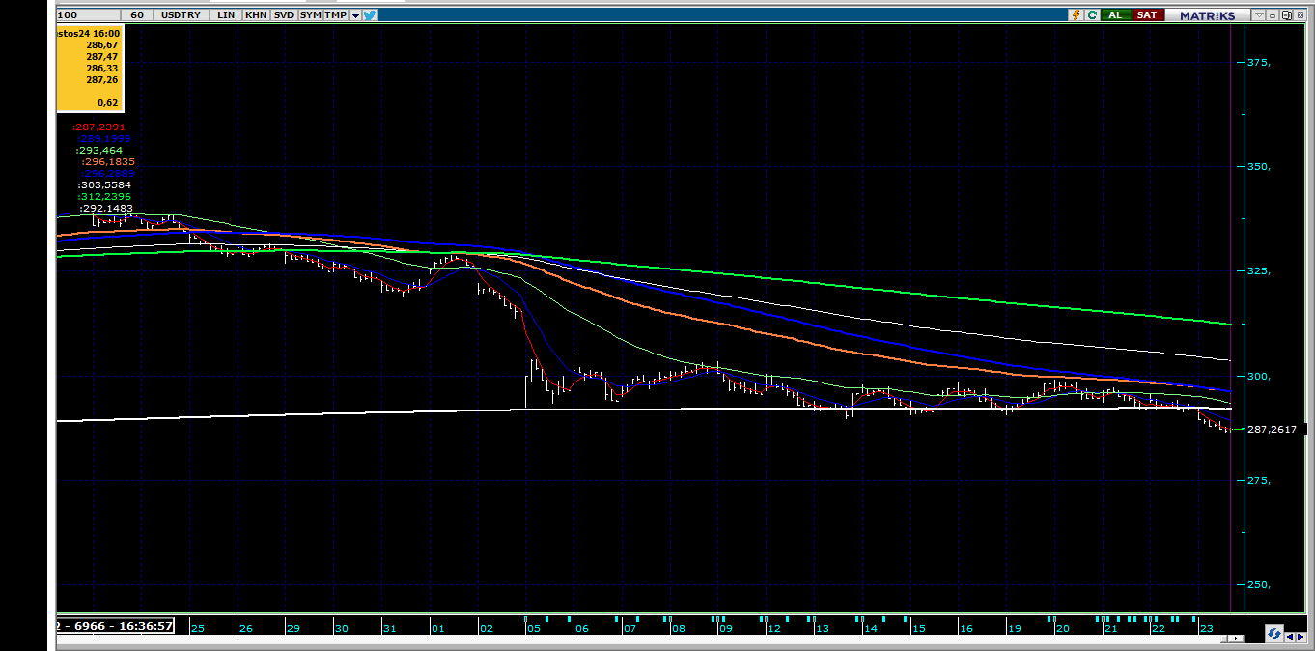
Task: Click the date label 23 on time axis
Action: [1206, 628]
